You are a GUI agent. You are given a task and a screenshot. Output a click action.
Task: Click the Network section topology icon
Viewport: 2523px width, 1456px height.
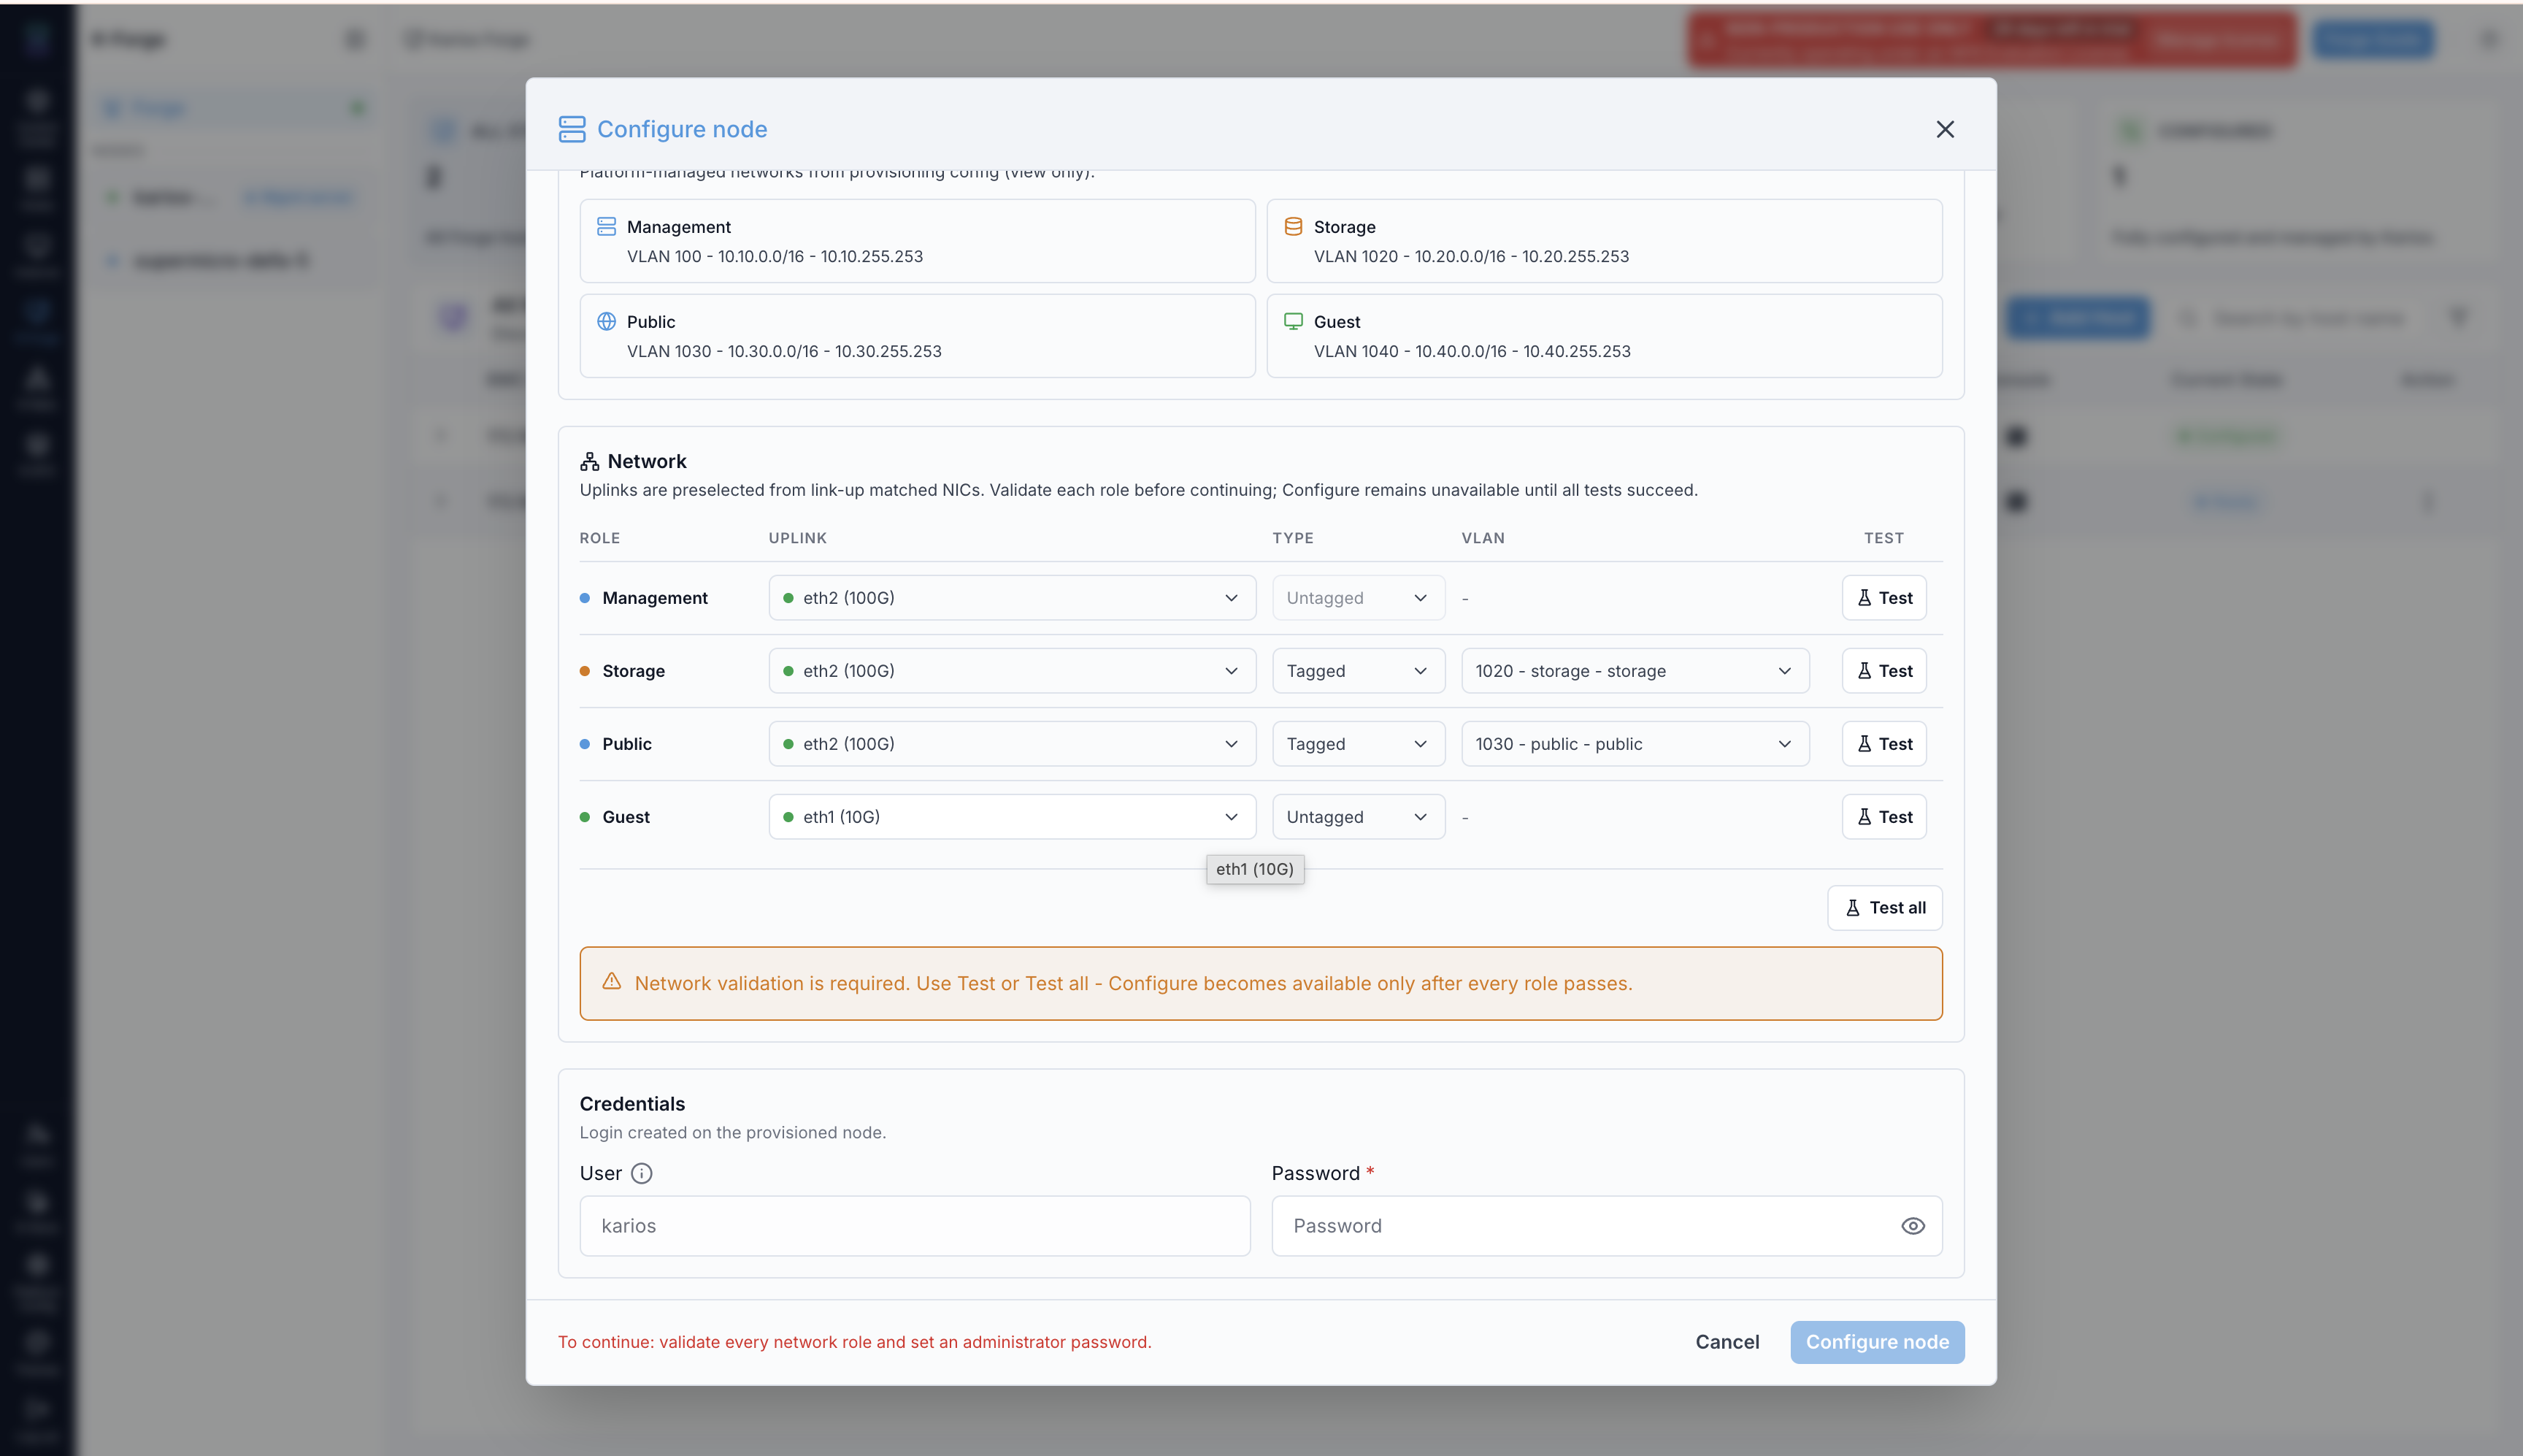click(x=590, y=461)
